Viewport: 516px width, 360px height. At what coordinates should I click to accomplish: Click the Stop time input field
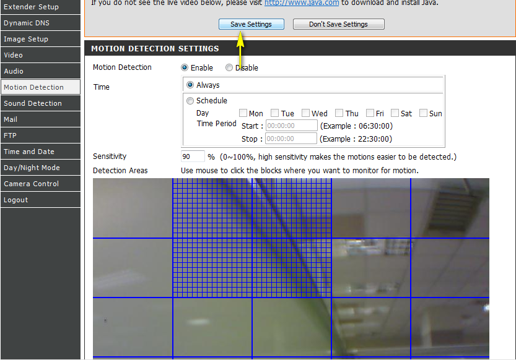[291, 139]
